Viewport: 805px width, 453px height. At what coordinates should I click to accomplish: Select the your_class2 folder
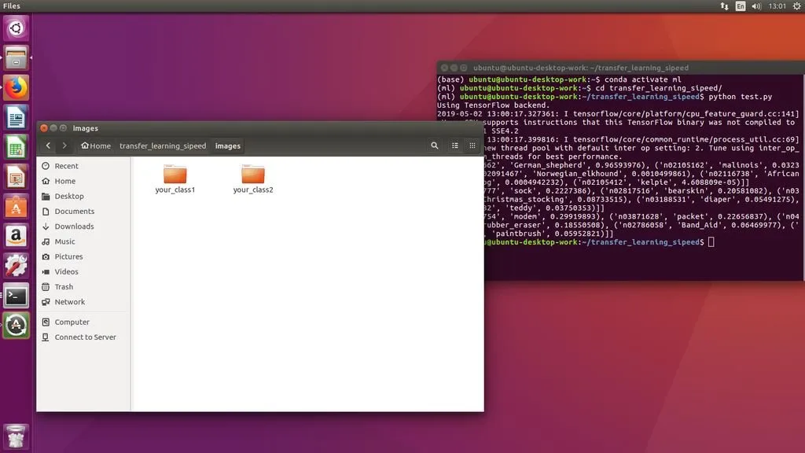pos(253,179)
